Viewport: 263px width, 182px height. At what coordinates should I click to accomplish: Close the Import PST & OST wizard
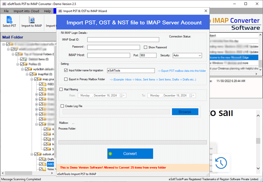(x=206, y=11)
